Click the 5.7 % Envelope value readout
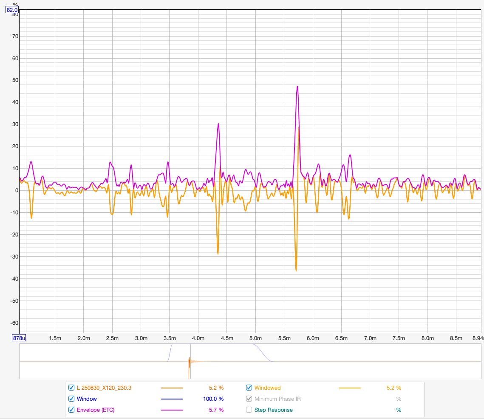484x419 pixels. click(216, 410)
